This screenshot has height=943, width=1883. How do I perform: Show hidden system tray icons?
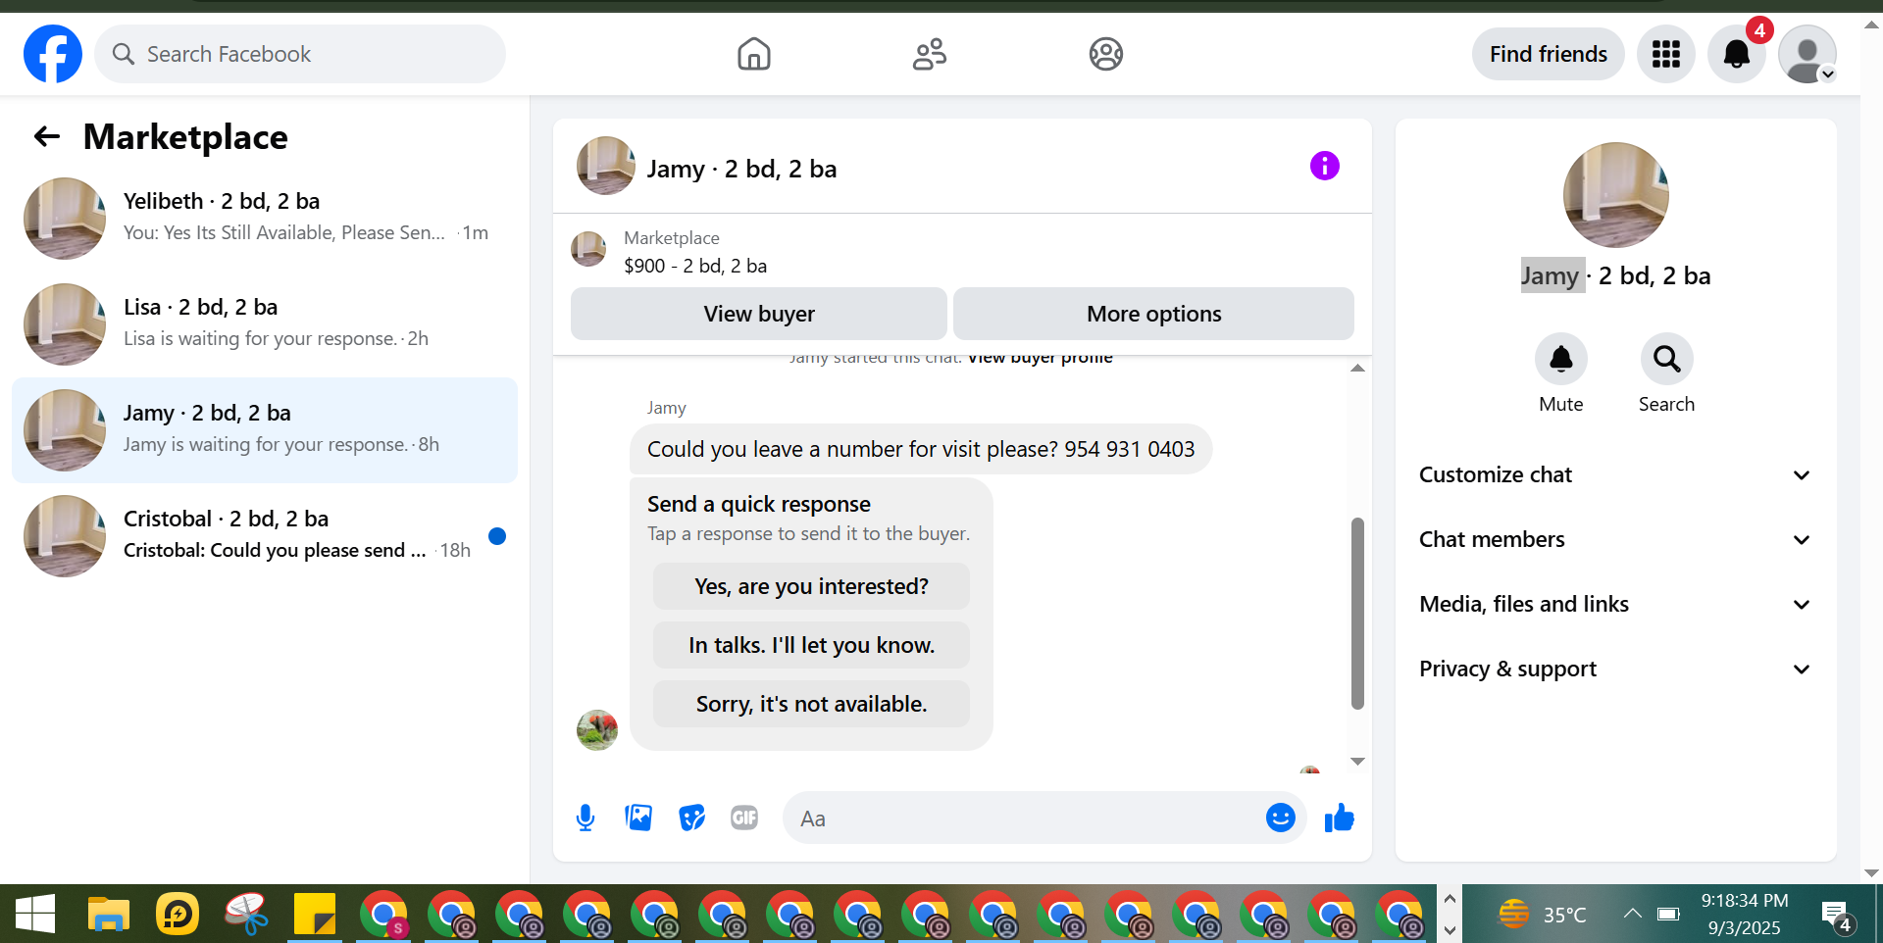pos(1632,914)
